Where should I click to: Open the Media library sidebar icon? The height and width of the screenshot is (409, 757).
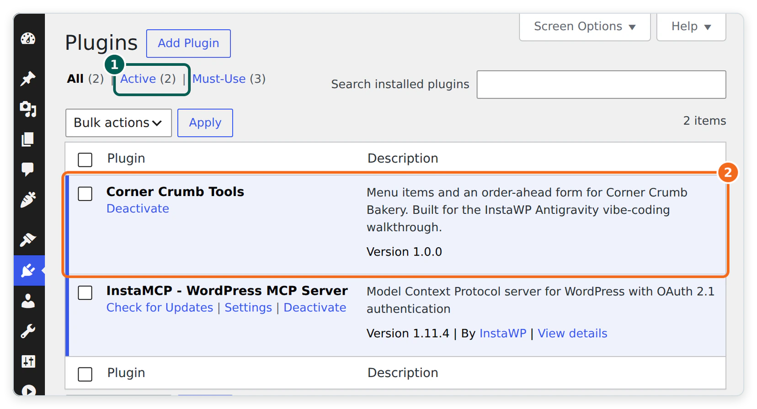pos(28,109)
